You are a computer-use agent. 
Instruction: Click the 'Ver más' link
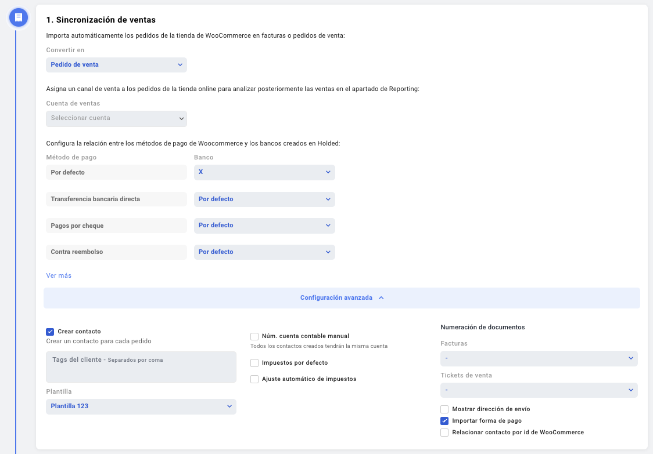[x=59, y=275]
